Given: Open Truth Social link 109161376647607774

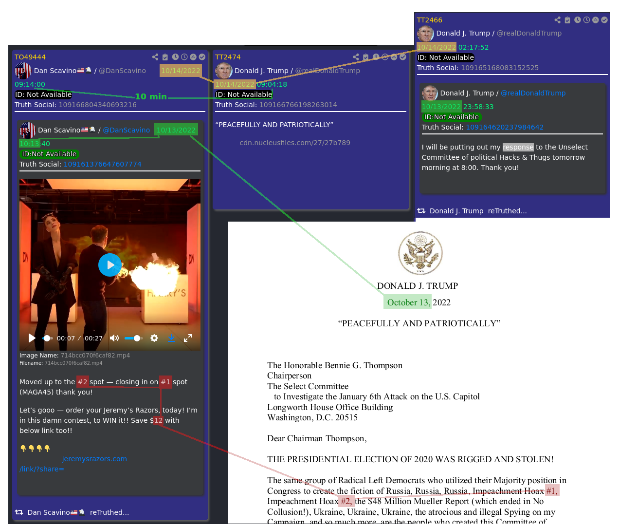Looking at the screenshot, I should [x=103, y=164].
